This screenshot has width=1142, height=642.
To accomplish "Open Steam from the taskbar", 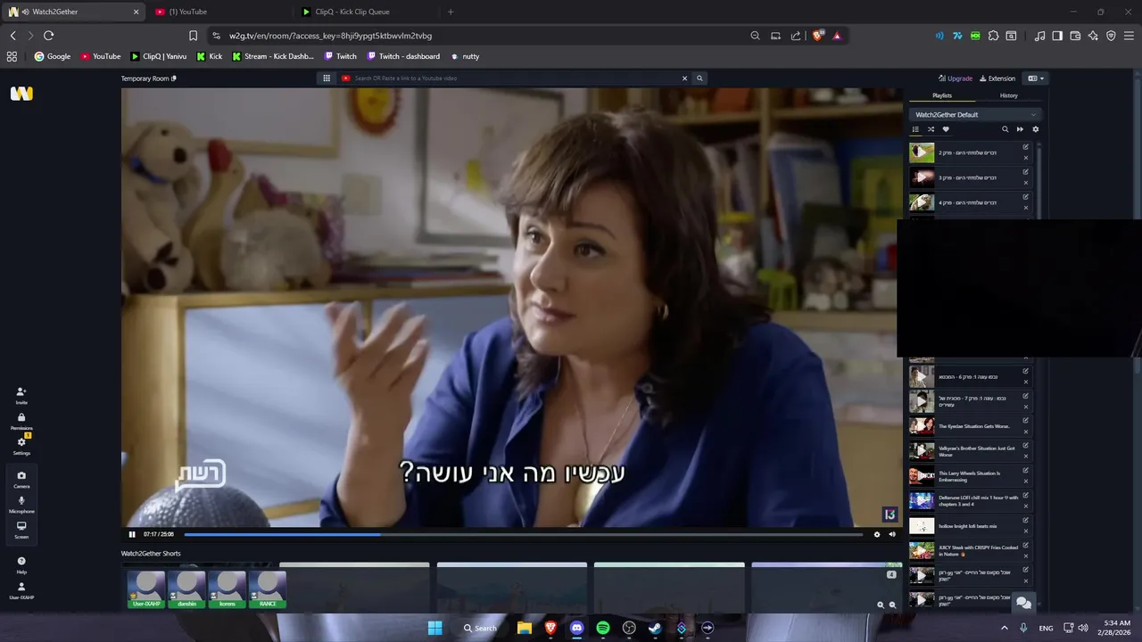I will [x=655, y=628].
